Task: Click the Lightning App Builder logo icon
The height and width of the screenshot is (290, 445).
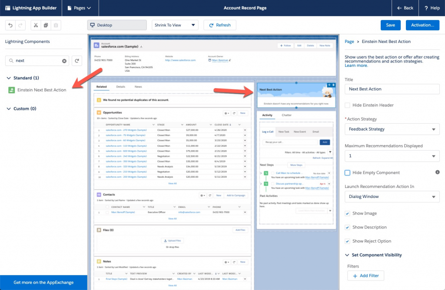Action: click(x=8, y=8)
